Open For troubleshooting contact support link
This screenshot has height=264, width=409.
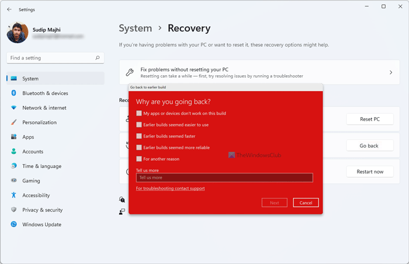(171, 188)
